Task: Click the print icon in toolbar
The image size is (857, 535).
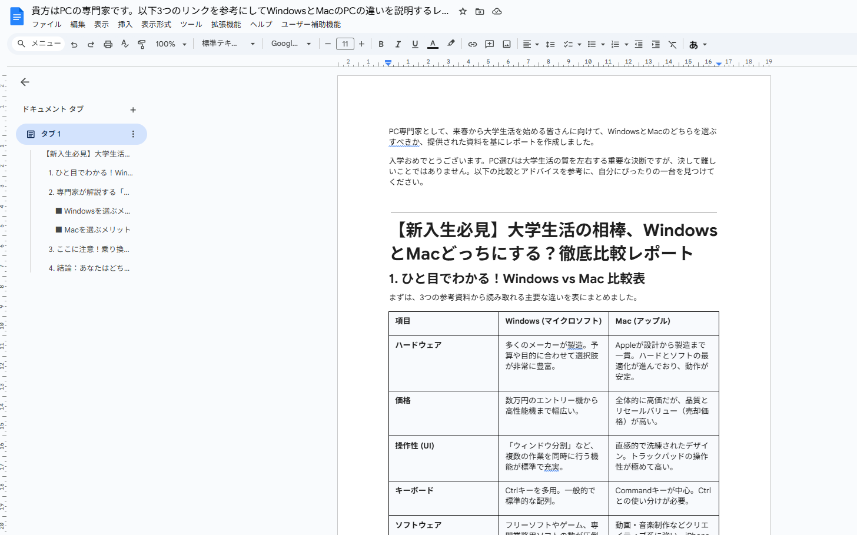Action: tap(108, 44)
